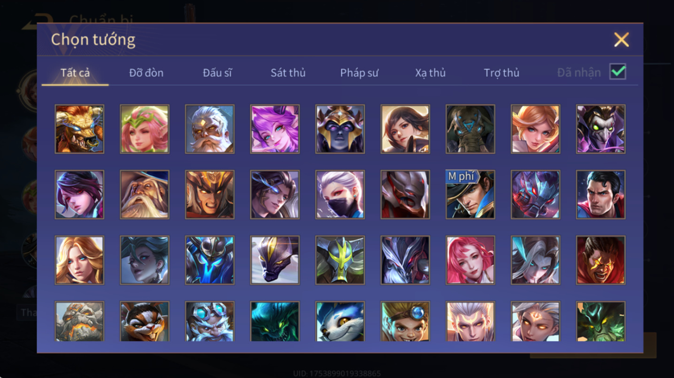Open the Xạ thủ tab

(x=430, y=73)
